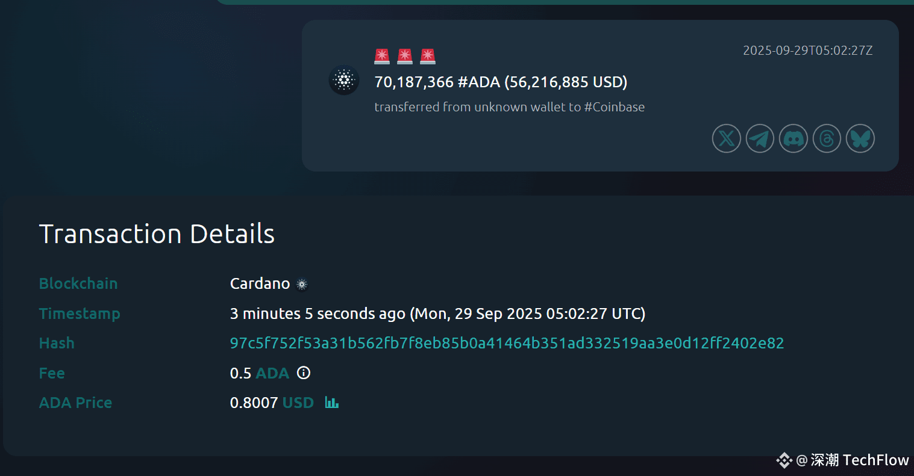The height and width of the screenshot is (476, 914).
Task: Share the alert on X
Action: click(727, 139)
